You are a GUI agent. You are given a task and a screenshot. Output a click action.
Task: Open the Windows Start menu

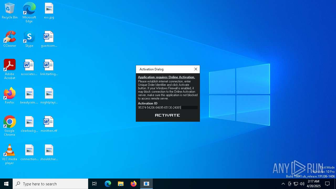coord(6,184)
